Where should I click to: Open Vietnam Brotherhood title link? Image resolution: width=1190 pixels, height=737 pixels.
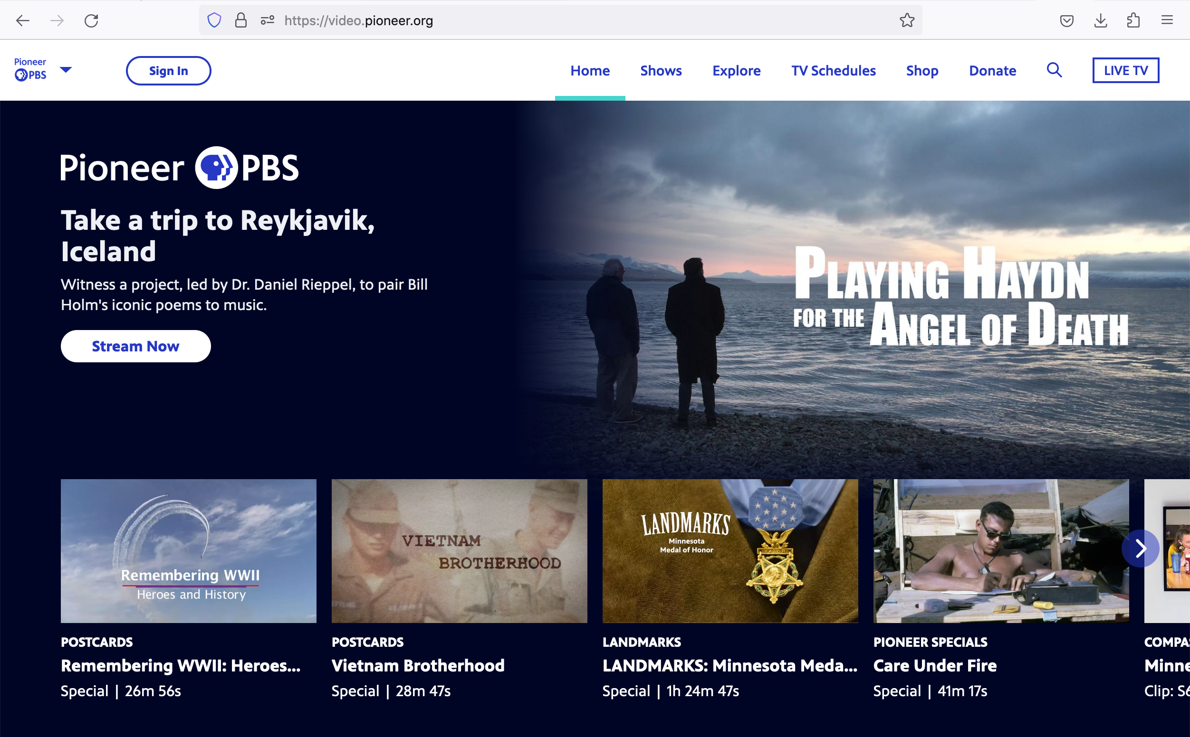pos(418,665)
